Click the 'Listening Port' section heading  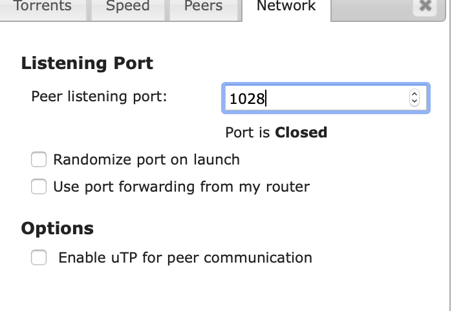tap(87, 63)
